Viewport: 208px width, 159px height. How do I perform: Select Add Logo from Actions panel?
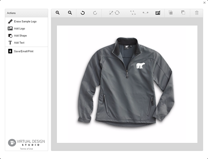coord(19,28)
